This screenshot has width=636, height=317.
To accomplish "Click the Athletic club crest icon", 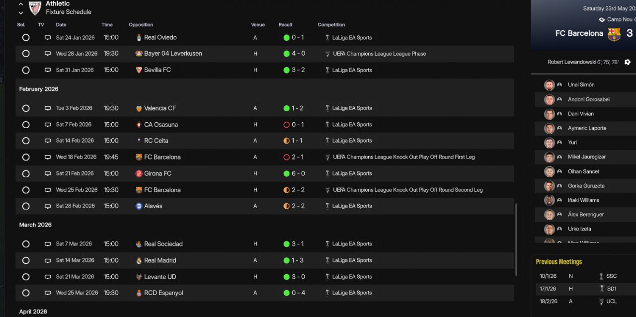I will (x=35, y=8).
